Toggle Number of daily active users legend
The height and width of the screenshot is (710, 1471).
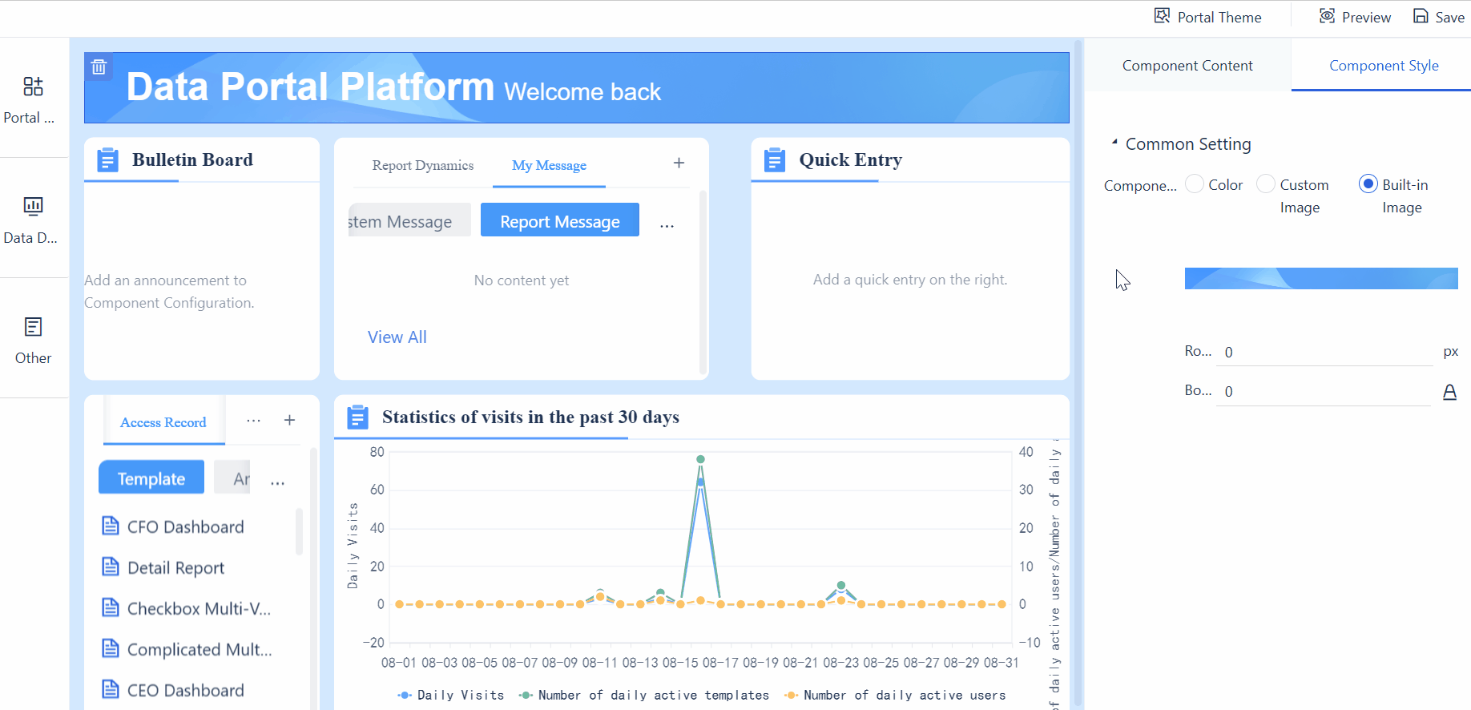[x=895, y=696]
